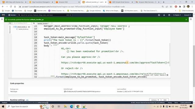Click the Windows taskbar search box
The height and width of the screenshot is (109, 195).
tap(28, 106)
